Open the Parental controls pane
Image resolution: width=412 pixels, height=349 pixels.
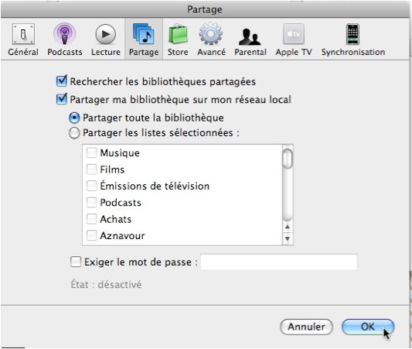[x=250, y=39]
